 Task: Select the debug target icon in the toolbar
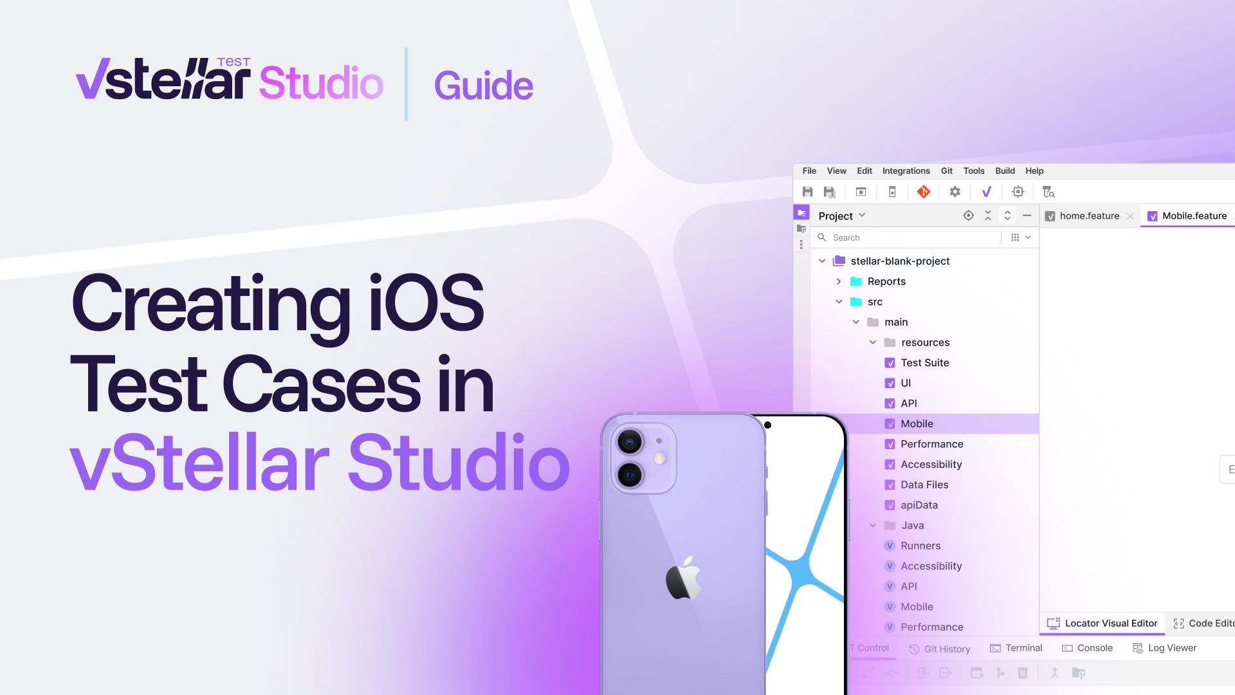tap(1018, 191)
